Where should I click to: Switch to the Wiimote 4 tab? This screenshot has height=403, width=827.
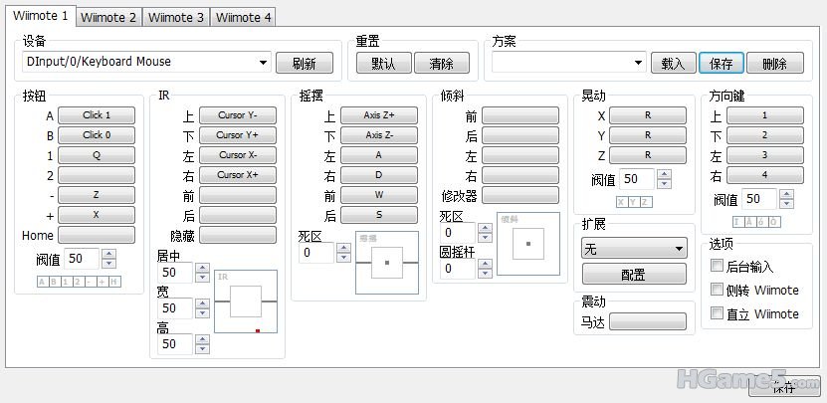click(243, 17)
